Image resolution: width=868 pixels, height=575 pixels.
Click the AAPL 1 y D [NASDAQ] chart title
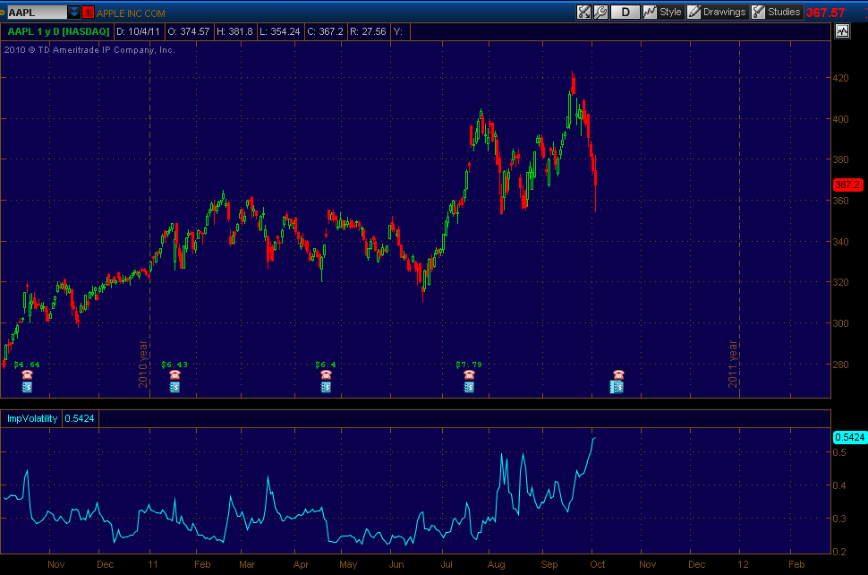point(59,31)
